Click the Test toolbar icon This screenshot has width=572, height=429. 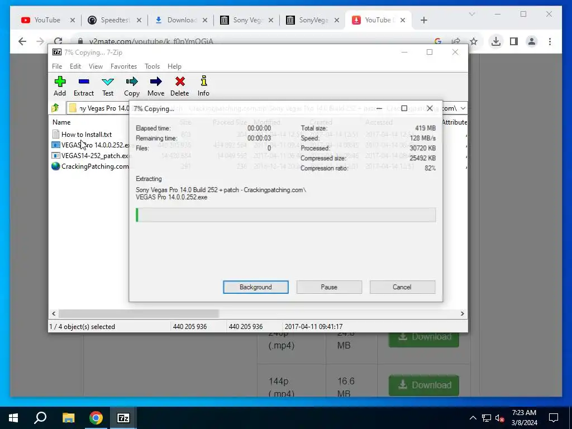click(108, 86)
